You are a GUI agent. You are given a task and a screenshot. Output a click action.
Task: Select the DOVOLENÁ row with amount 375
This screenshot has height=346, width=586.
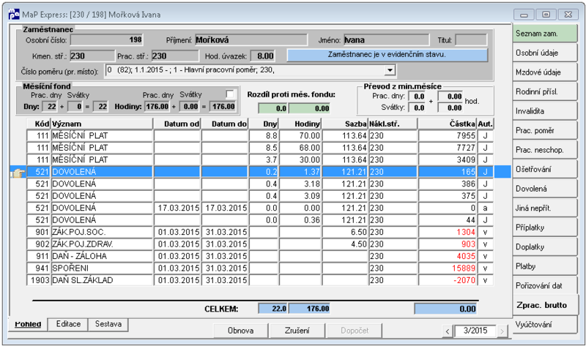tap(260, 196)
